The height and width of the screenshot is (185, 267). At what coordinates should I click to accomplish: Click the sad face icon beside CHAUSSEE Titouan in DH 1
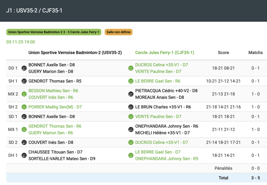(24, 155)
